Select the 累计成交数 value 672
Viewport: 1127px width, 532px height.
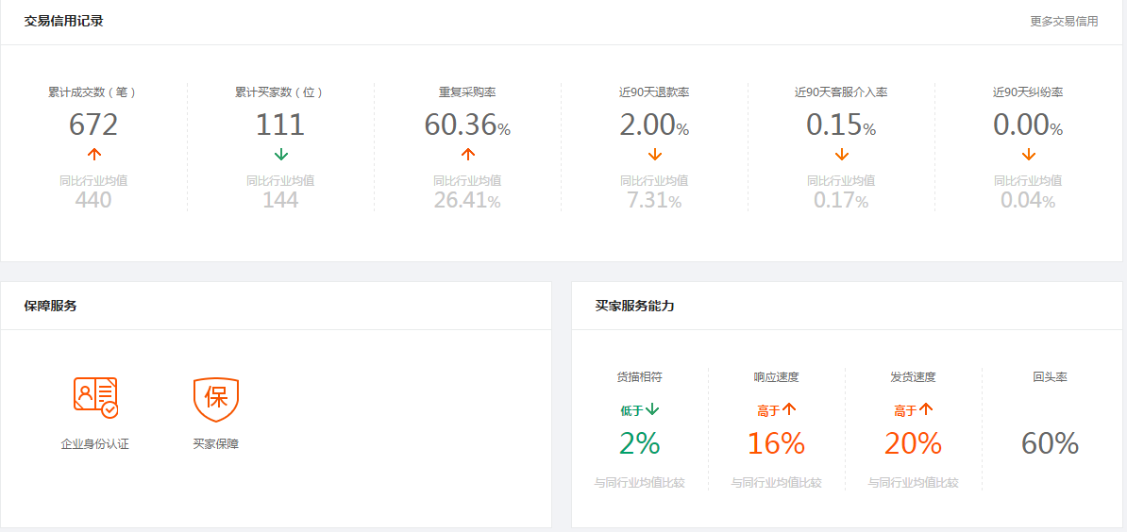pyautogui.click(x=93, y=125)
